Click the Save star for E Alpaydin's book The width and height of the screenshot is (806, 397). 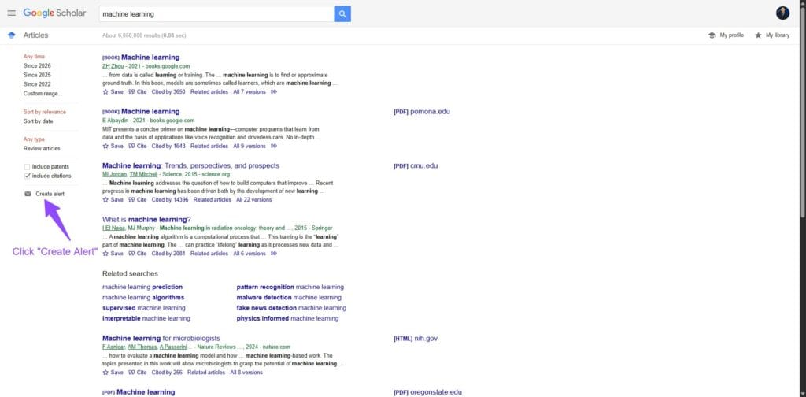tap(105, 146)
